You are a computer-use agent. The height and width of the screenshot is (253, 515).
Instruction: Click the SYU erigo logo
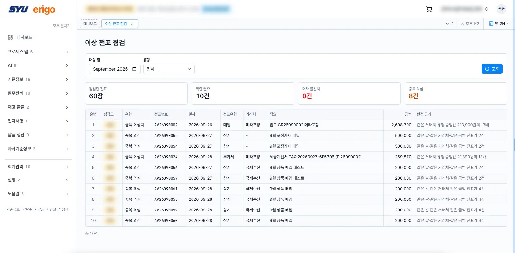pyautogui.click(x=32, y=10)
